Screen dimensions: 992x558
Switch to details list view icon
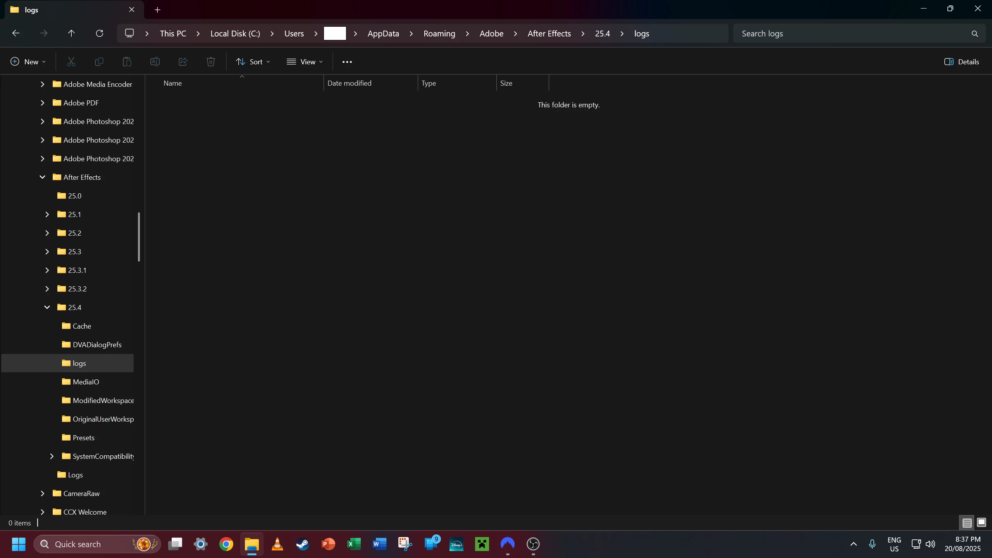967,523
